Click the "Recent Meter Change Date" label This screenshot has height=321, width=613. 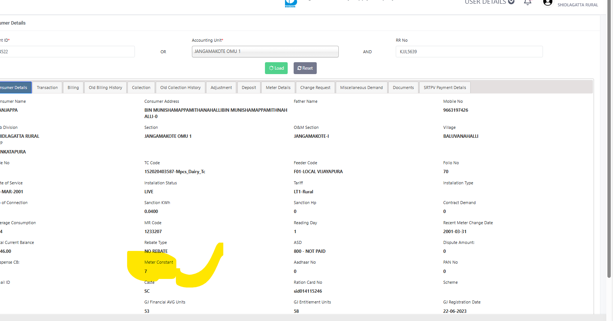coord(468,223)
